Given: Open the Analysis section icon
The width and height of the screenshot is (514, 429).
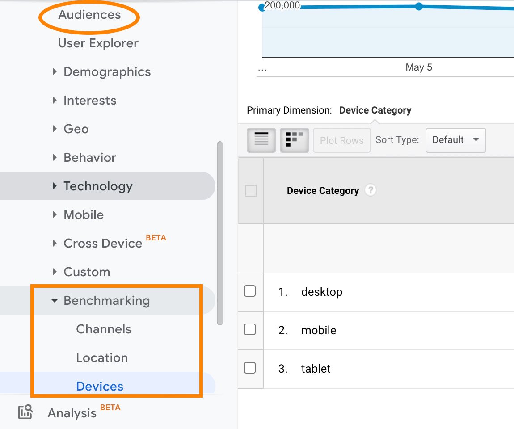Looking at the screenshot, I should (x=25, y=412).
